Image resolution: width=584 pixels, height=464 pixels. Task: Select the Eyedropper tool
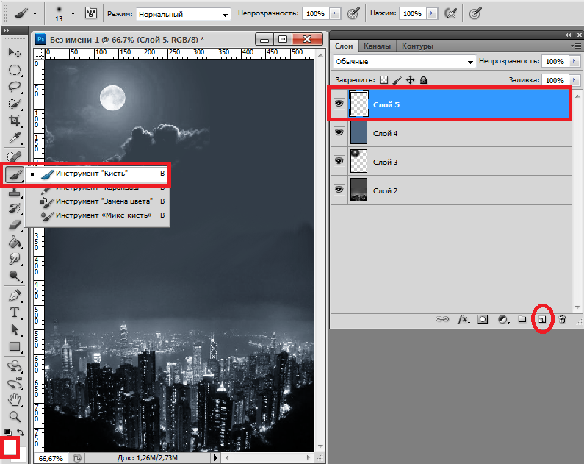coord(15,138)
